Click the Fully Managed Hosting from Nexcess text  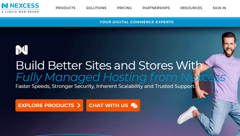point(120,77)
